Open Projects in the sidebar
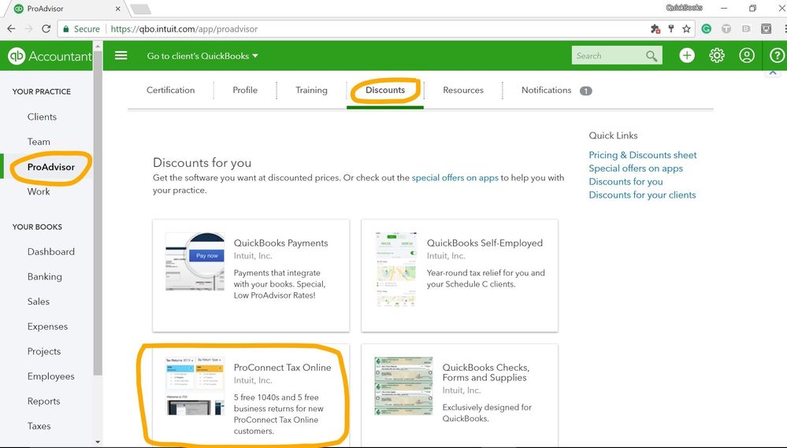This screenshot has width=787, height=448. click(44, 352)
